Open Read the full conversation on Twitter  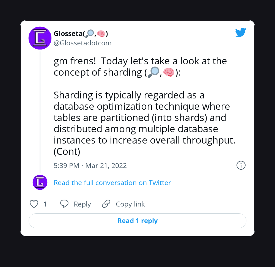tap(112, 183)
